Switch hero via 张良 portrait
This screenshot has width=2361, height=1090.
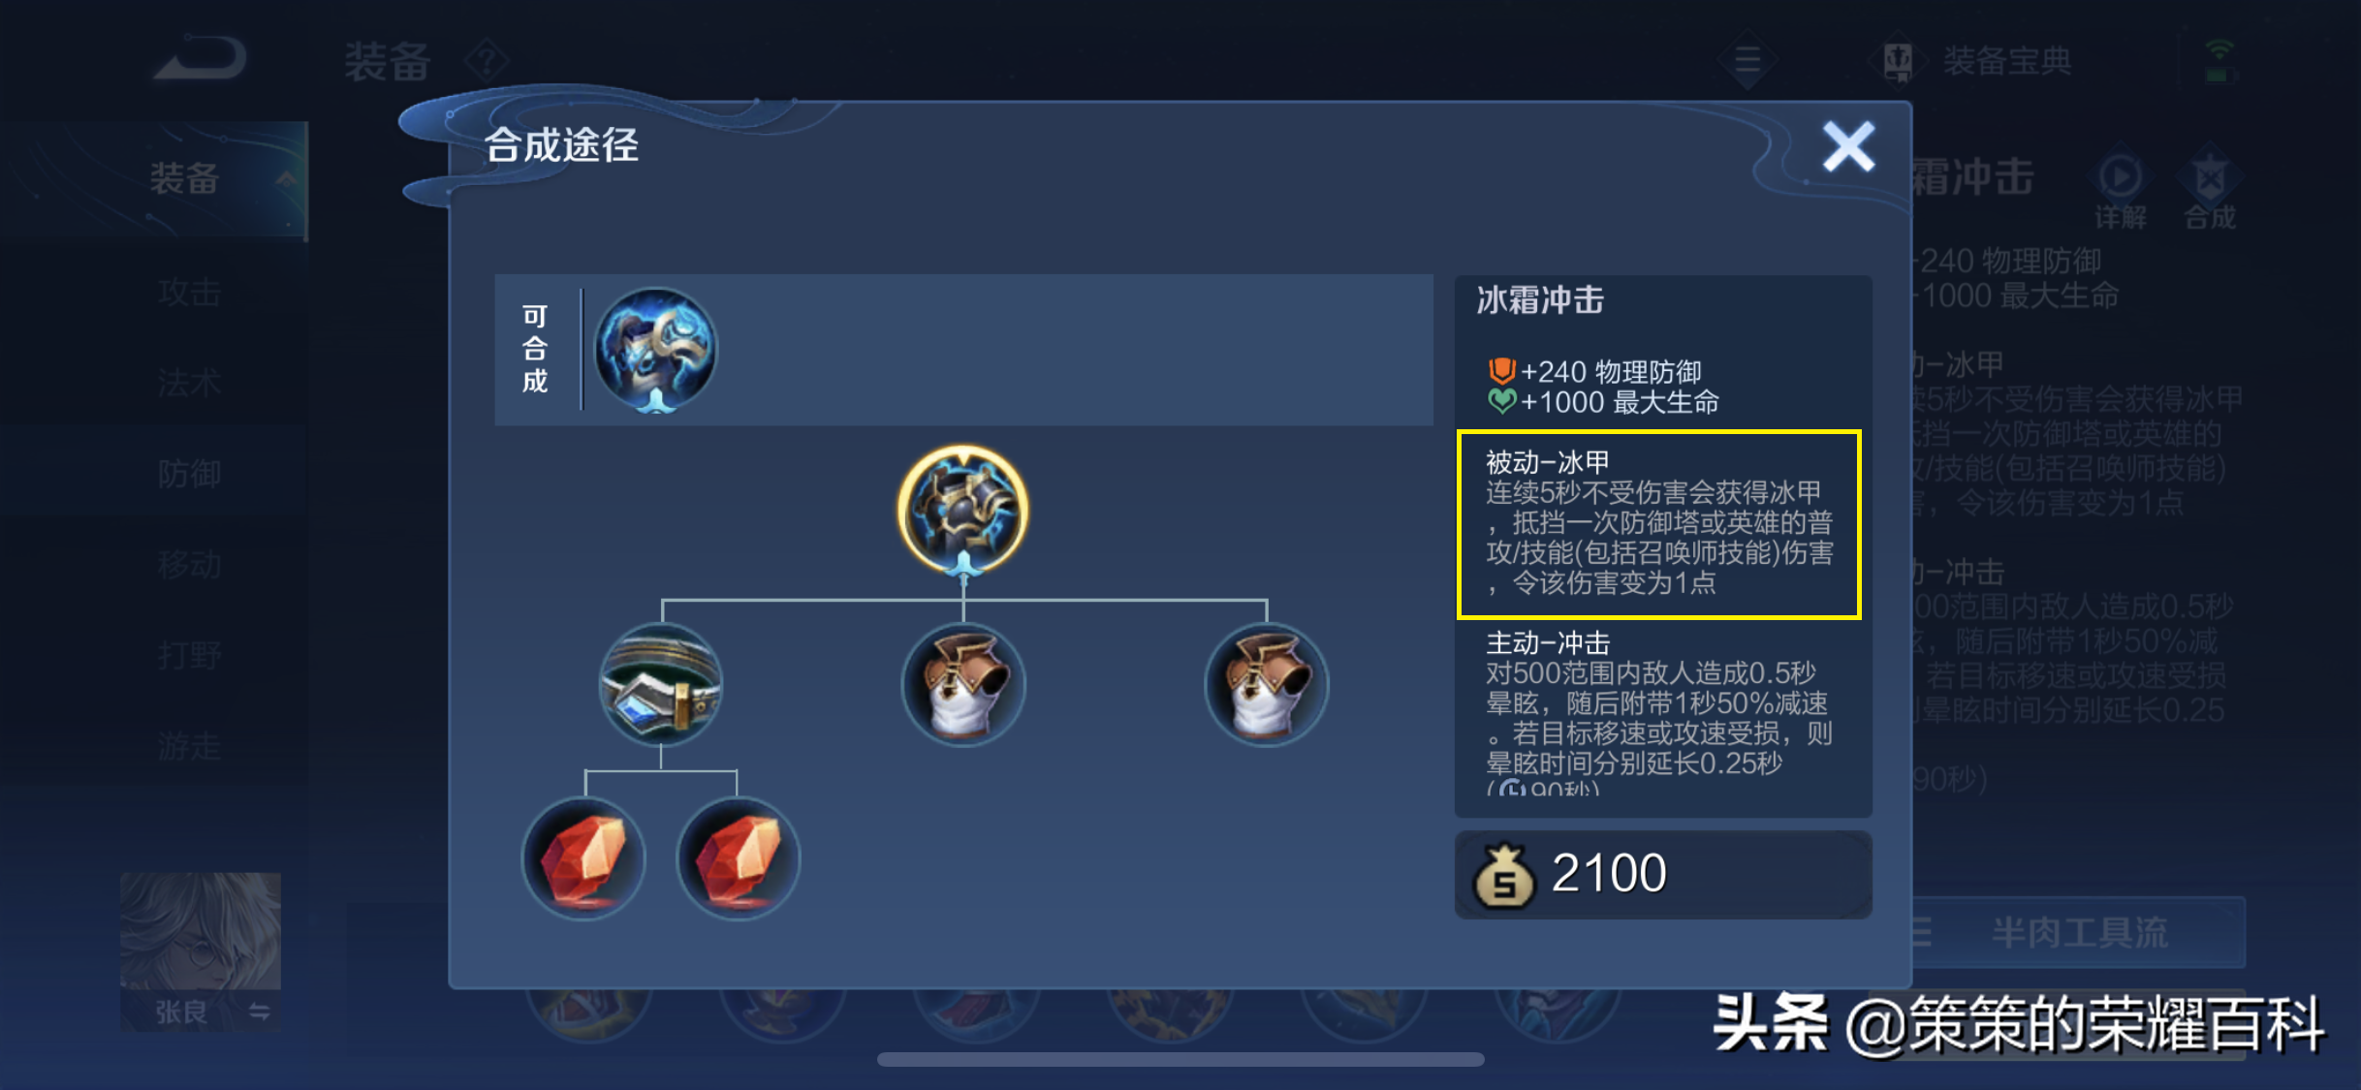(x=201, y=951)
